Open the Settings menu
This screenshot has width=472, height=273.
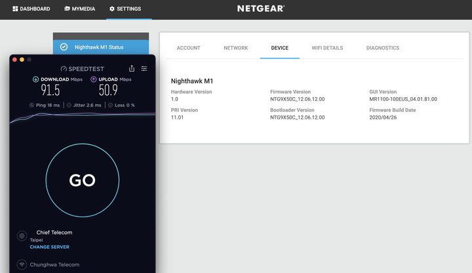[x=125, y=9]
